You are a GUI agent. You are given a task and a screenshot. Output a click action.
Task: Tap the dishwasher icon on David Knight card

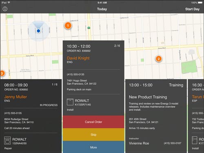coord(70,102)
